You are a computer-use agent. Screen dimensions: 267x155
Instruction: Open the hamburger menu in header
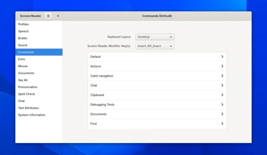[x=48, y=16]
